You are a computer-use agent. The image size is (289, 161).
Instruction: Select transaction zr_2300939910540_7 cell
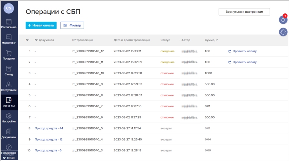click(x=87, y=106)
